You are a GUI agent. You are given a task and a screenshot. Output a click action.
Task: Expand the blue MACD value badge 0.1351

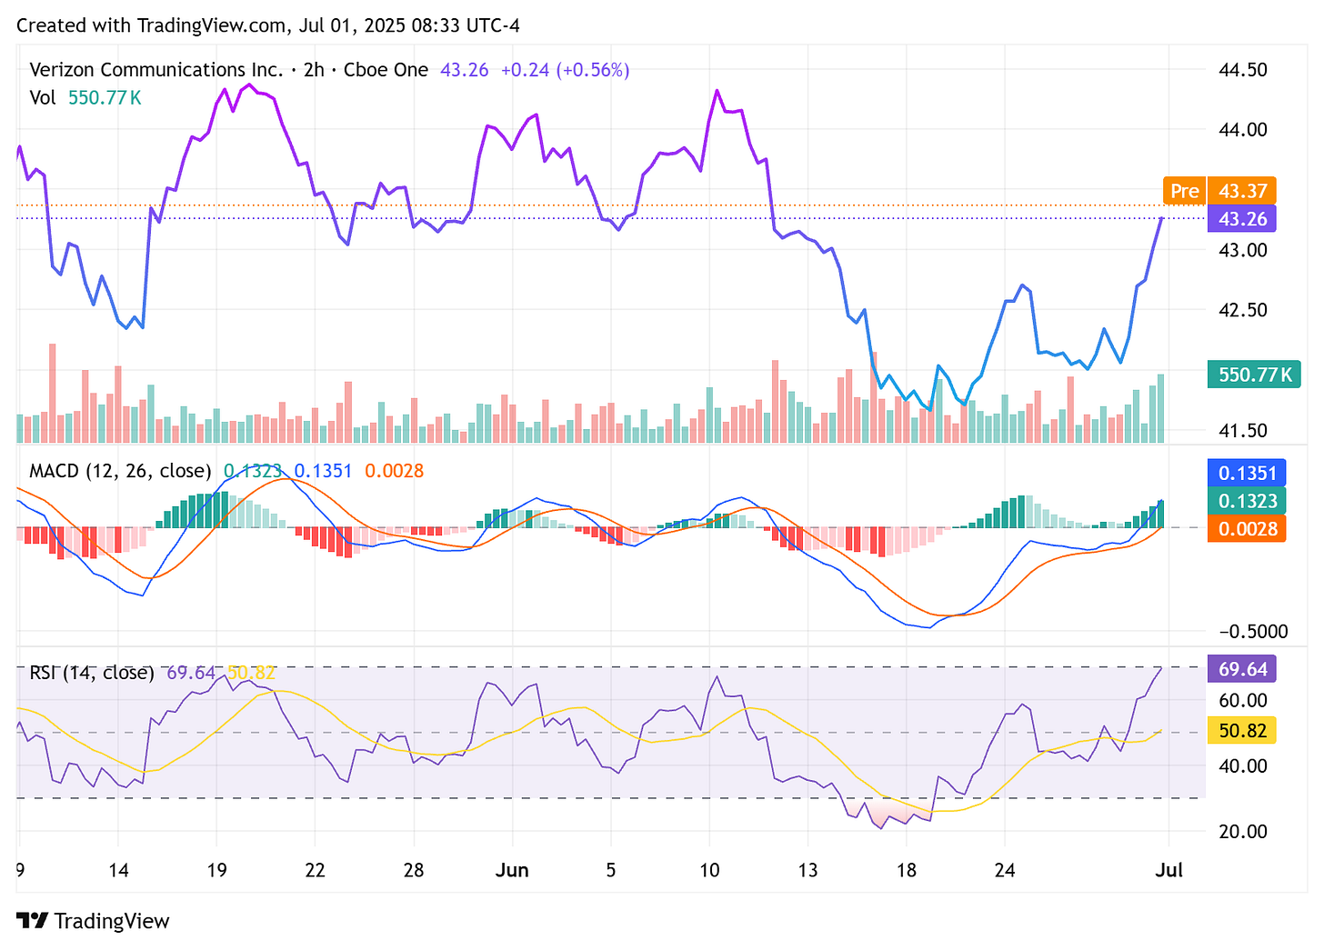[1248, 473]
